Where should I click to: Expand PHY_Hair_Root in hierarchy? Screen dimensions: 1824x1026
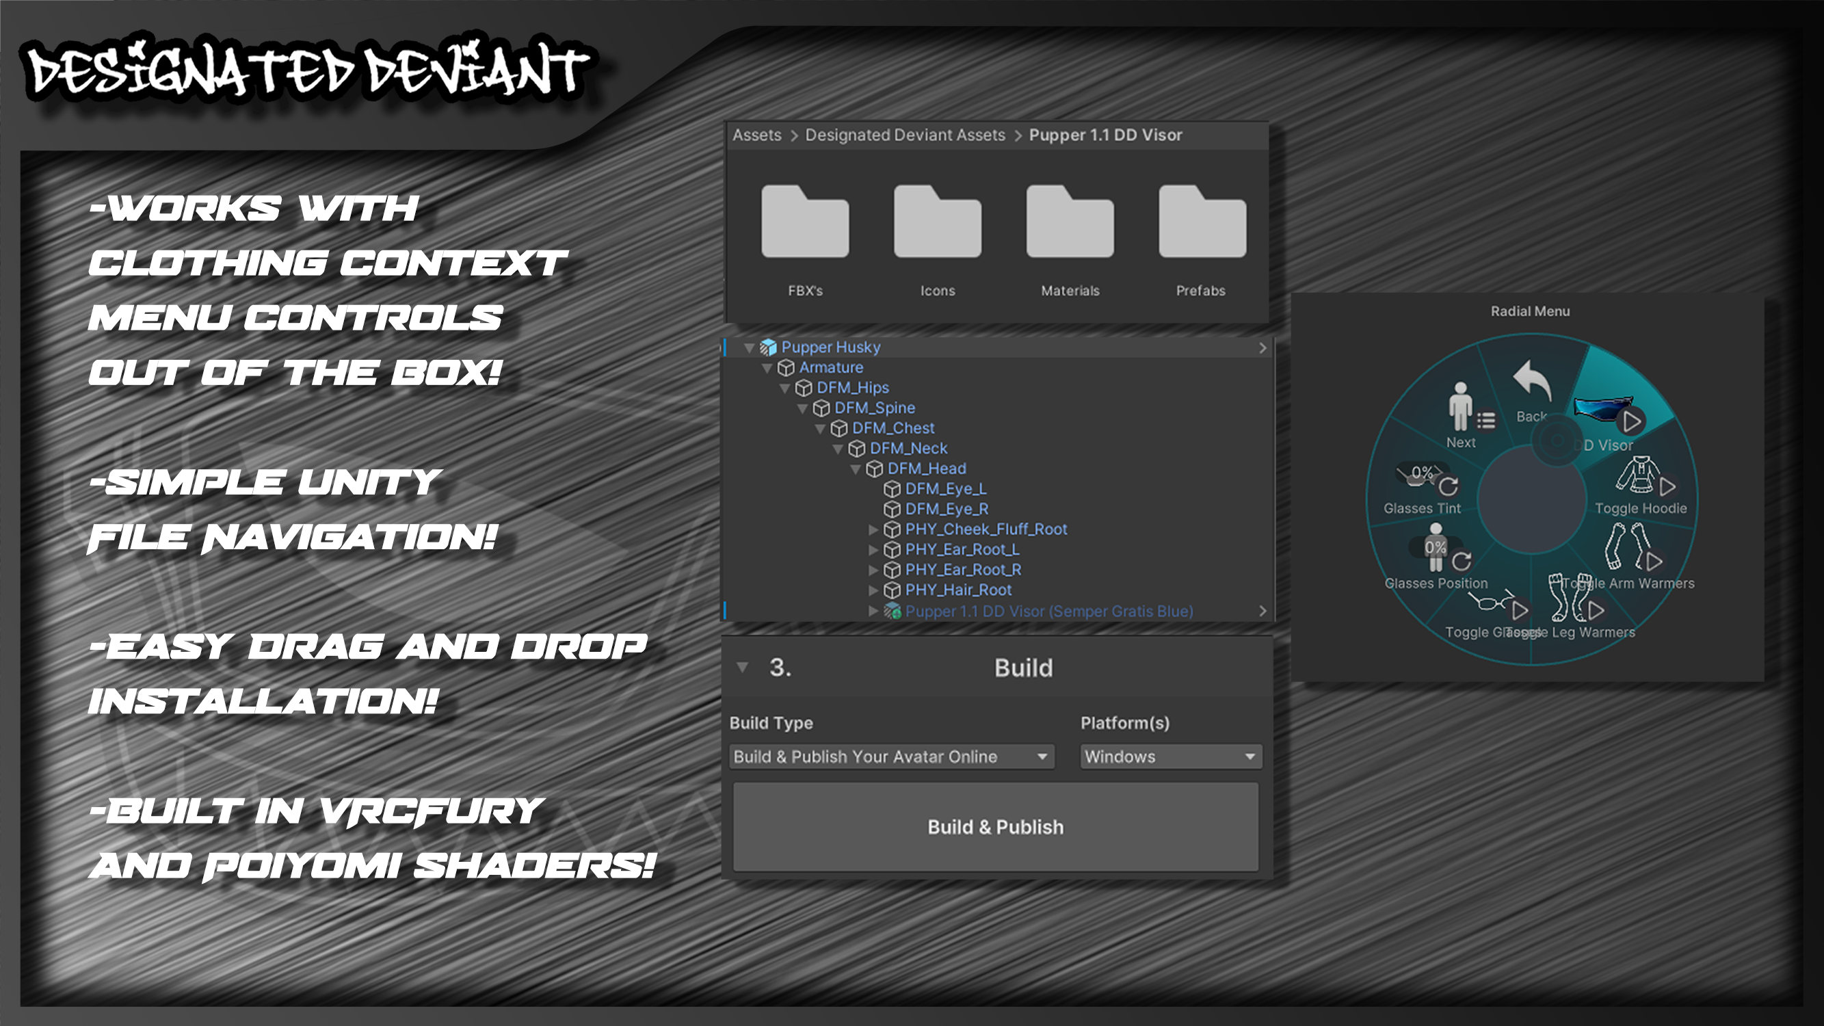coord(874,590)
